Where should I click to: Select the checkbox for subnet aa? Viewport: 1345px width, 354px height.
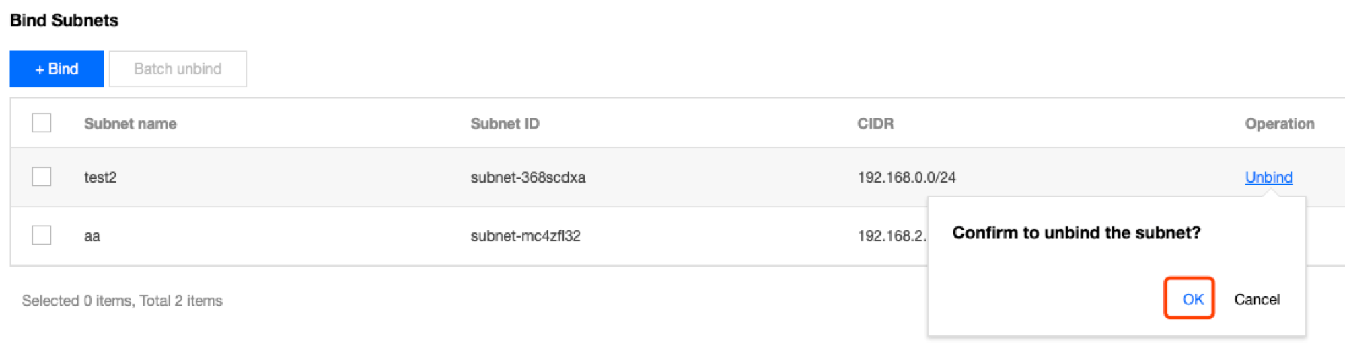(42, 236)
